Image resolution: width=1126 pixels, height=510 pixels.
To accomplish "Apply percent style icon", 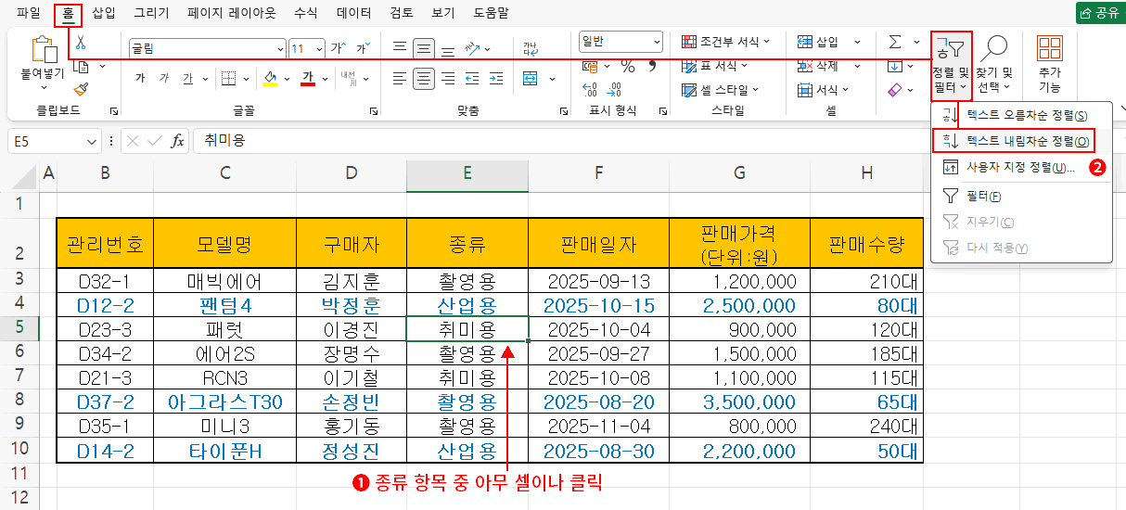I will [628, 67].
